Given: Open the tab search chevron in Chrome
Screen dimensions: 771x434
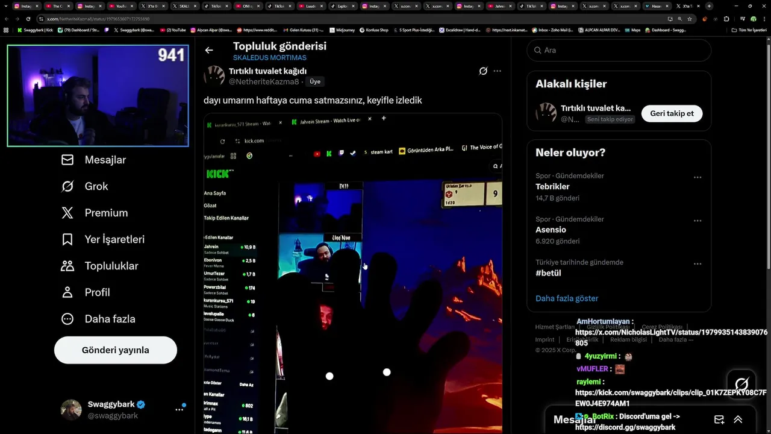Looking at the screenshot, I should 6,6.
